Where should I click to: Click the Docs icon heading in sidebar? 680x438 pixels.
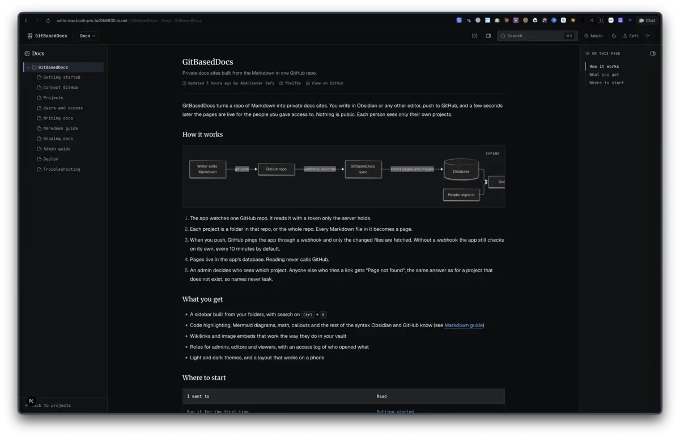[x=34, y=54]
